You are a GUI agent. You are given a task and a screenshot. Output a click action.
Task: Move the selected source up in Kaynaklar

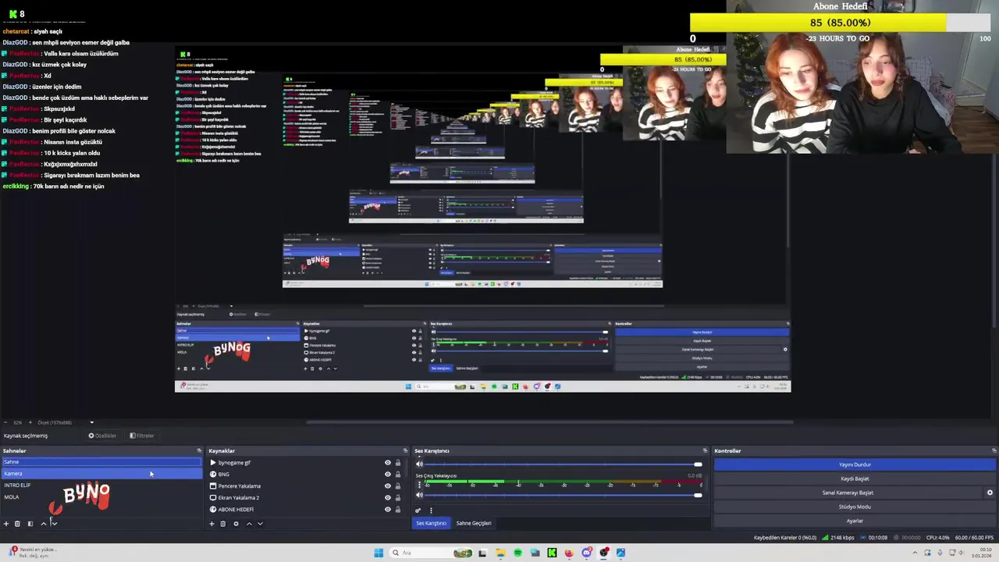[x=249, y=524]
